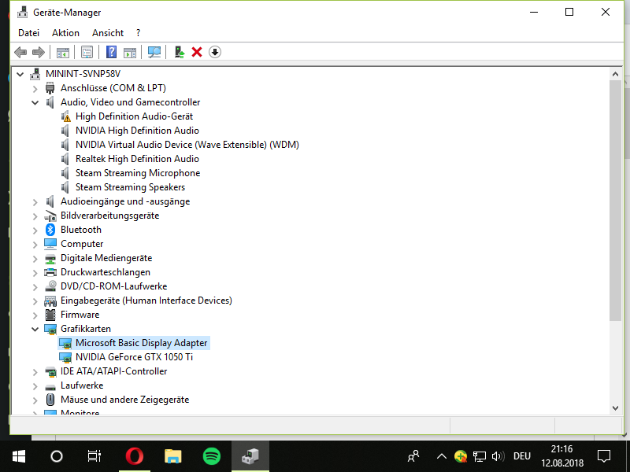
Task: Click the network icon in system tray
Action: pyautogui.click(x=480, y=456)
